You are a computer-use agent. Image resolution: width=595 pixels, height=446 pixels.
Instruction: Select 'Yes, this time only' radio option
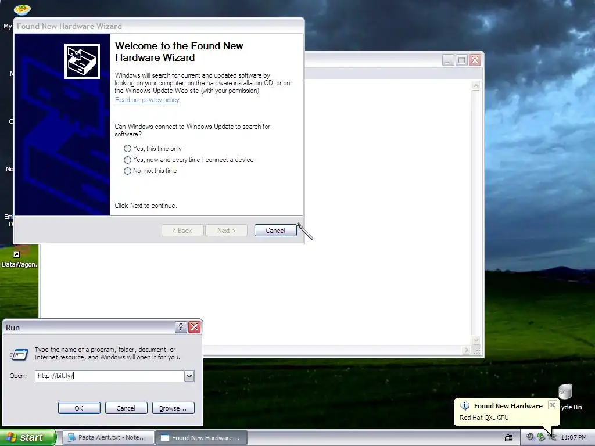point(153,149)
